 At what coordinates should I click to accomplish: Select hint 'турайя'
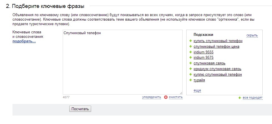tap(199, 80)
